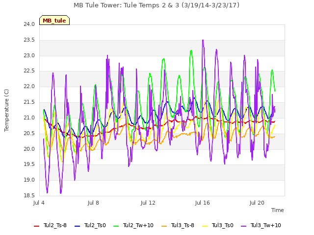Click the Jul 12 x-axis tick label

(148, 203)
